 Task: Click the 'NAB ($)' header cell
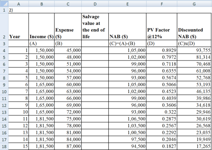coord(127,26)
